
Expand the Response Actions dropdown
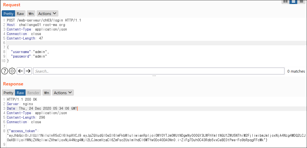[x=63, y=93]
